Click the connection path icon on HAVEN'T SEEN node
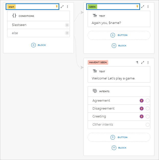 click(143, 62)
